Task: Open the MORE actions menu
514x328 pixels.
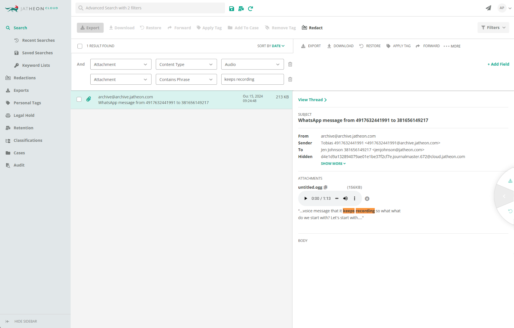Action: tap(452, 46)
